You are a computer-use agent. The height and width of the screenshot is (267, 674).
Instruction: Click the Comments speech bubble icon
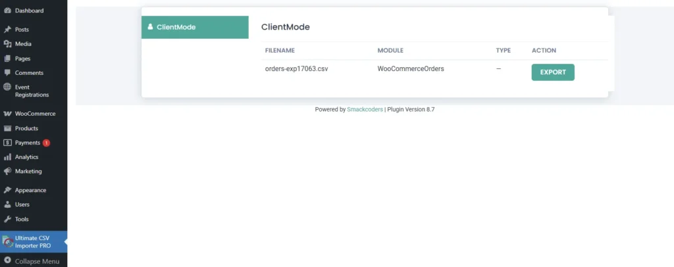click(x=7, y=73)
